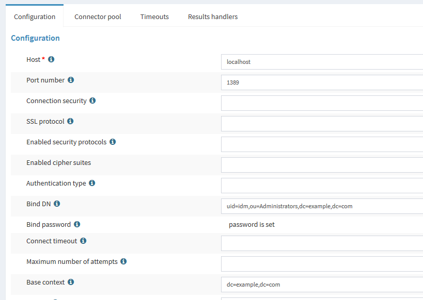The width and height of the screenshot is (423, 300).
Task: Open the Timeouts tab
Action: tap(154, 16)
